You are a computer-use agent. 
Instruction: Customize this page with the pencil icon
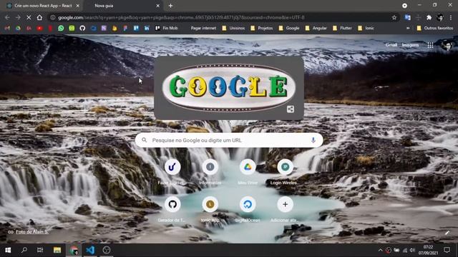447,233
